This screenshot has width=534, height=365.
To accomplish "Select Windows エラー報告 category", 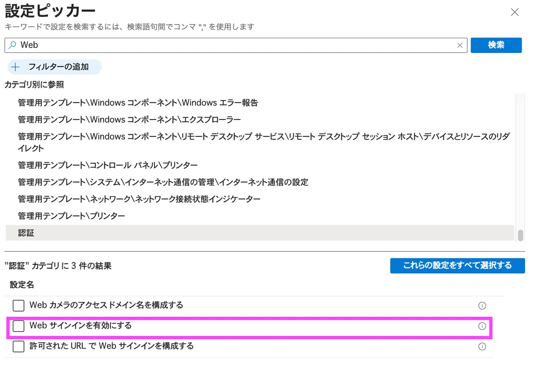I will 138,103.
